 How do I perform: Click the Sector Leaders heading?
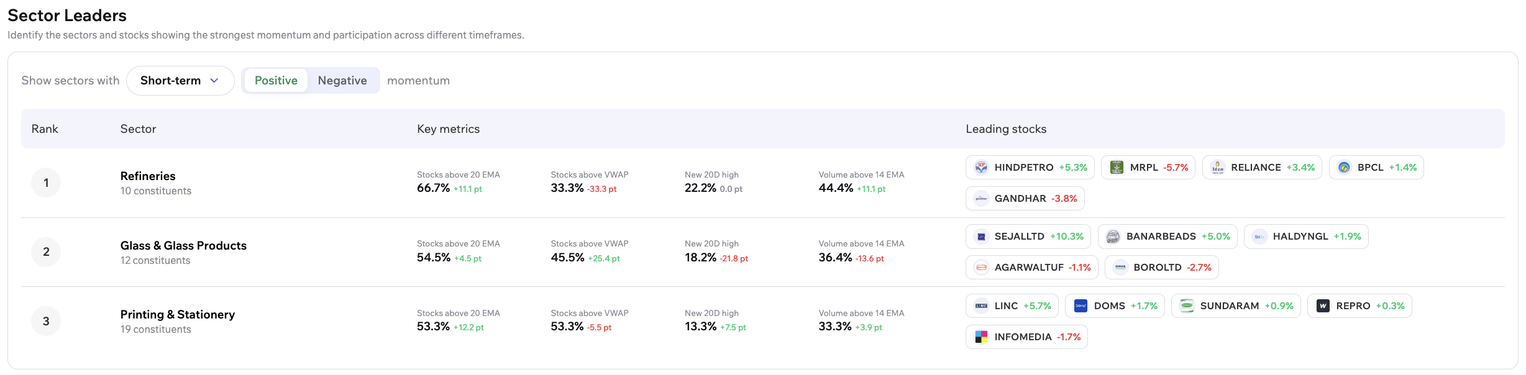tap(67, 16)
